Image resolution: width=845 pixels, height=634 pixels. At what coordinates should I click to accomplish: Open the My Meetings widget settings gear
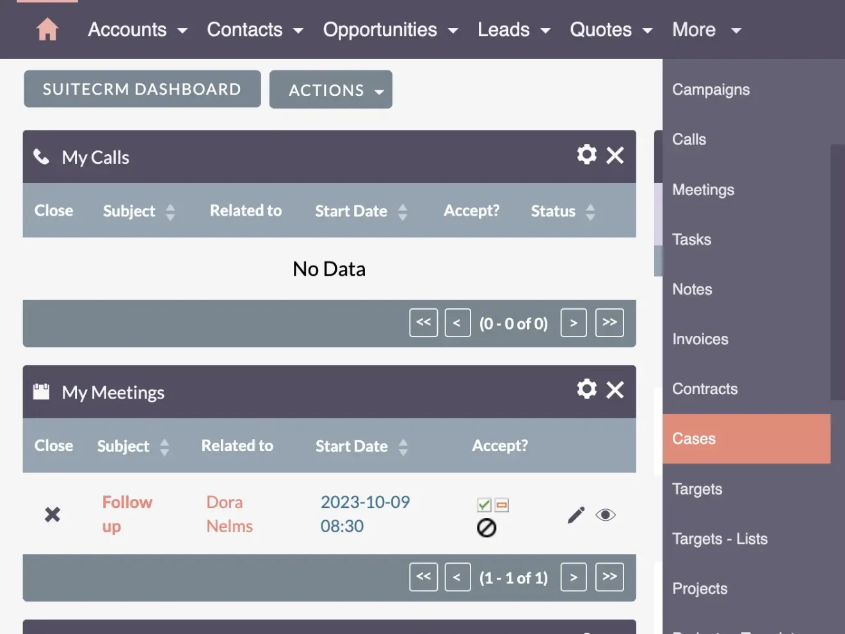(586, 389)
